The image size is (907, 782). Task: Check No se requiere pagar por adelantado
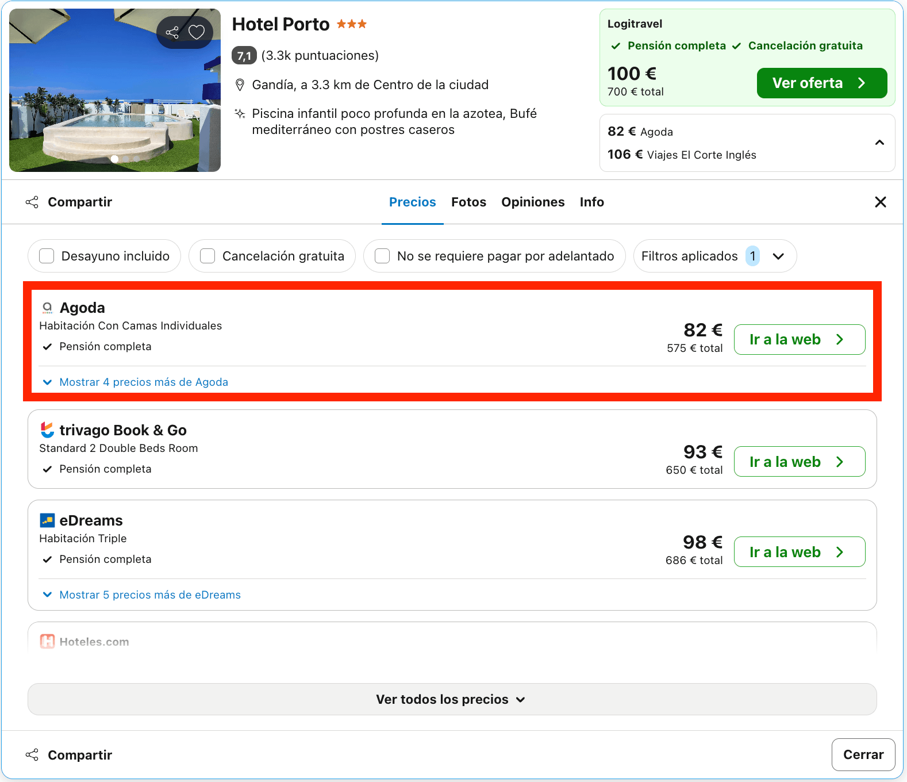(382, 256)
